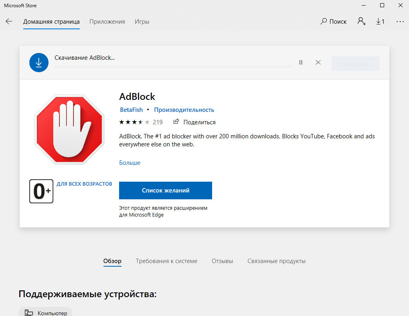Open the Игры tab
The image size is (409, 316).
click(142, 22)
